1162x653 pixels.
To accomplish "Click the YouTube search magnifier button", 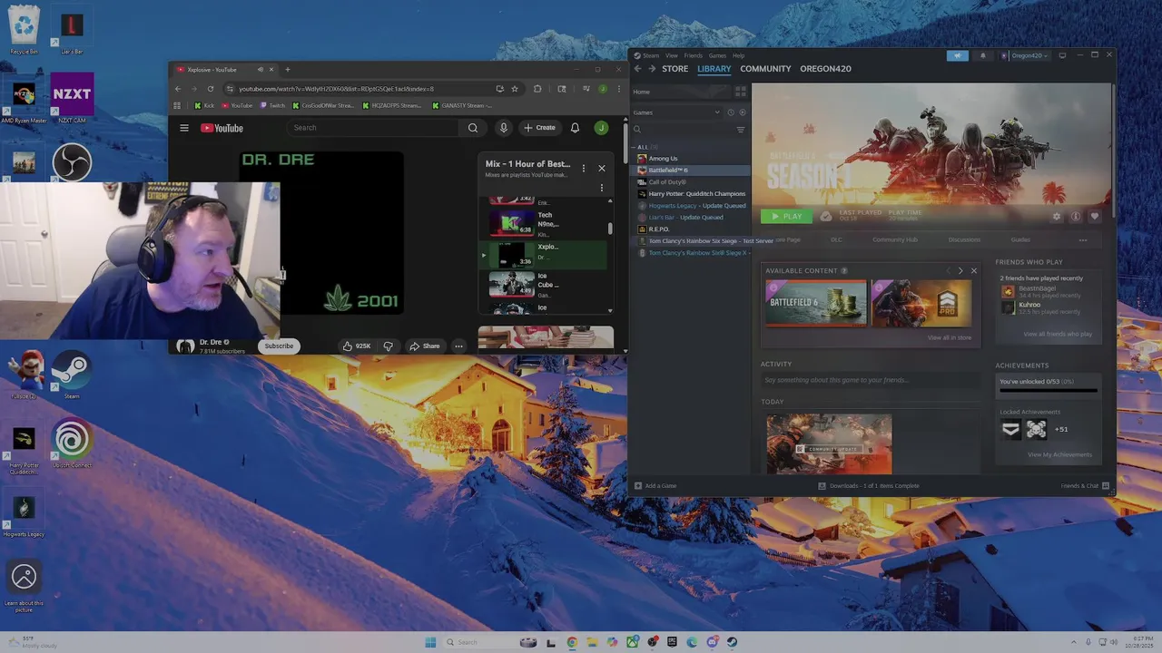I will point(473,128).
